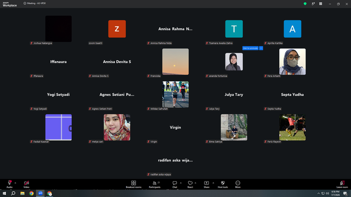Viewport: 351px width, 197px height.
Task: Open the More options menu
Action: pos(237,184)
